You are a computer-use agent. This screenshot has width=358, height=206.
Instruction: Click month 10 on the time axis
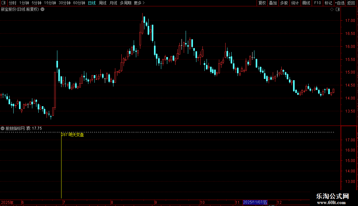pos(202,202)
